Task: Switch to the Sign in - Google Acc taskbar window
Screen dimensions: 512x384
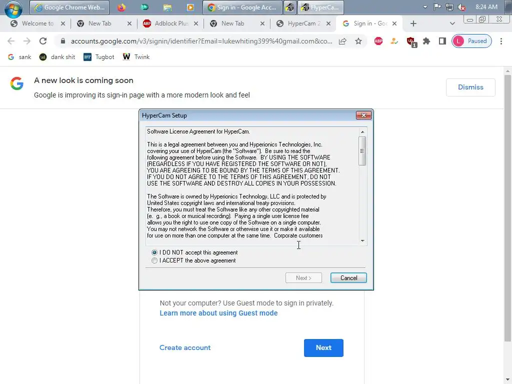Action: [x=242, y=7]
